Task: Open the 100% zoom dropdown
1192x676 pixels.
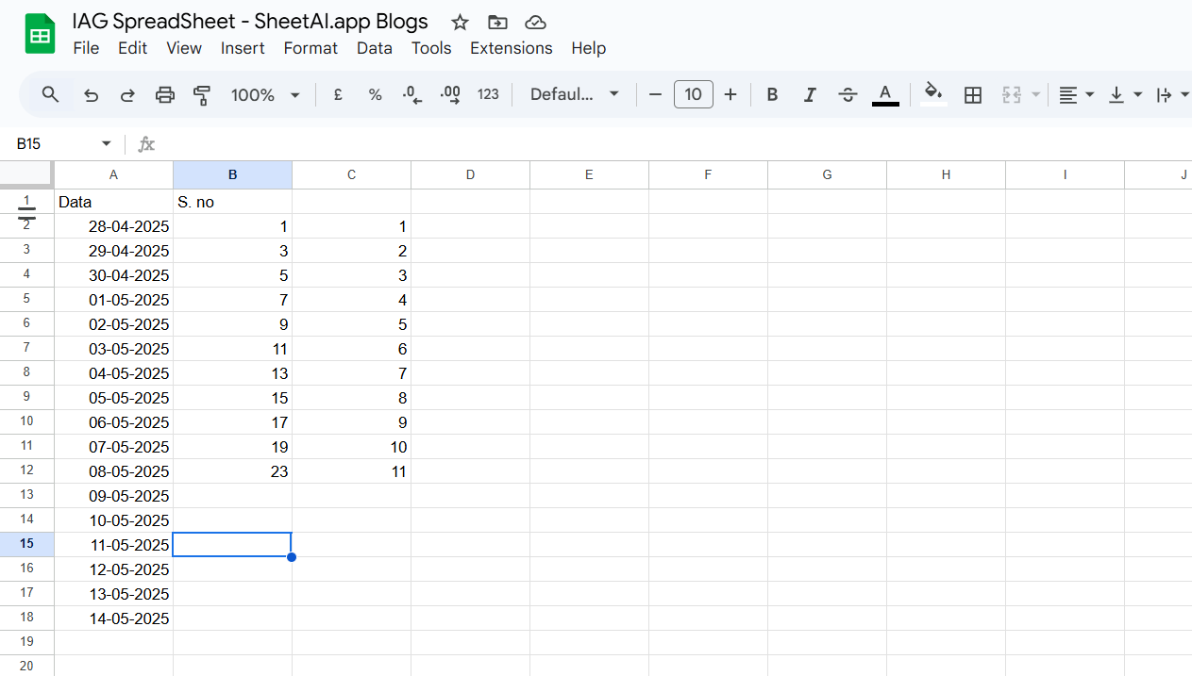Action: 265,95
